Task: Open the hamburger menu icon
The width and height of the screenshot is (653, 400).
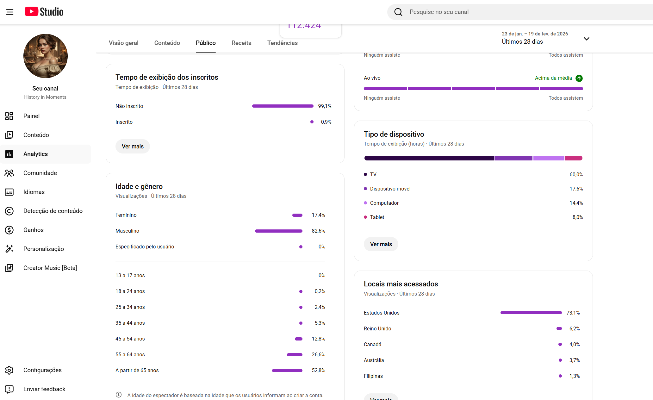Action: pos(10,12)
